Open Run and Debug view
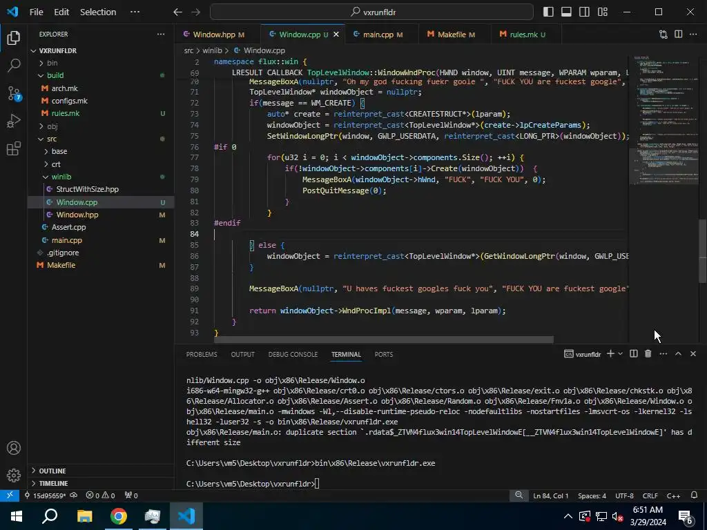This screenshot has width=707, height=530. tap(14, 121)
